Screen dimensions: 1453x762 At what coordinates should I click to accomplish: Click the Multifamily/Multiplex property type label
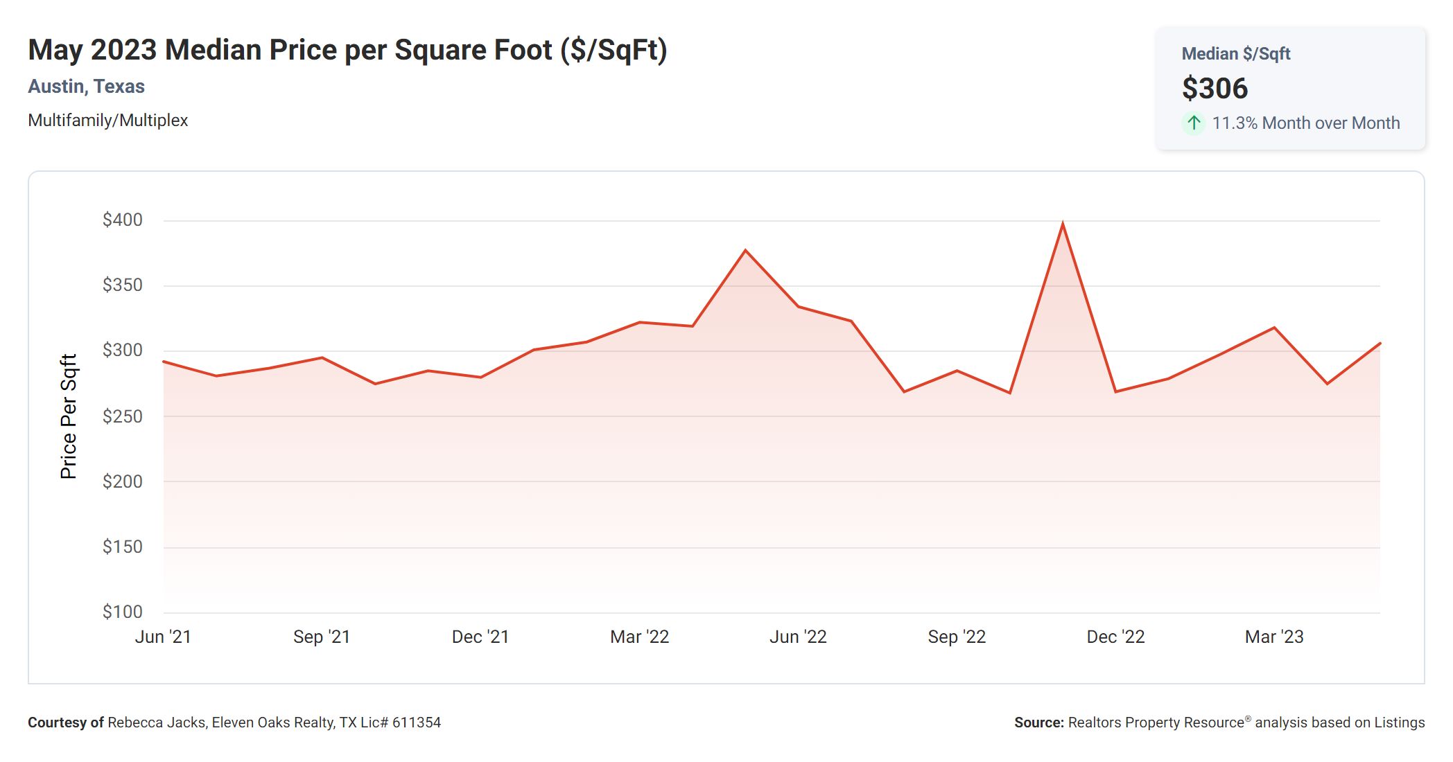click(x=107, y=121)
